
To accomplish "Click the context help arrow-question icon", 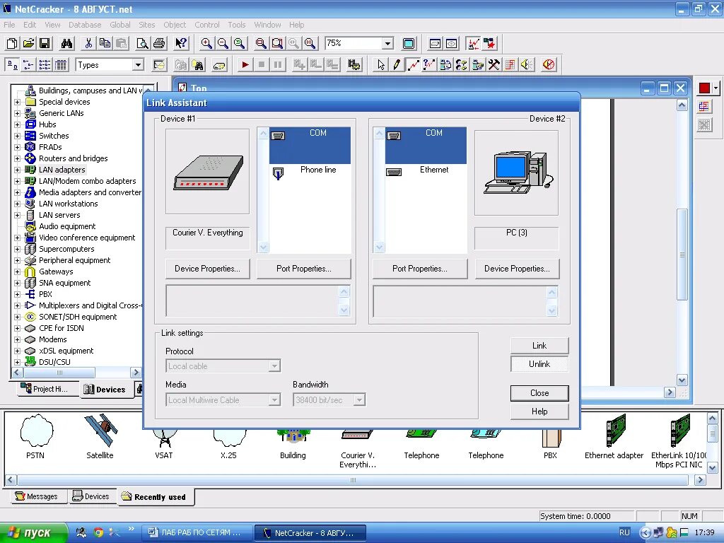I will pyautogui.click(x=182, y=43).
